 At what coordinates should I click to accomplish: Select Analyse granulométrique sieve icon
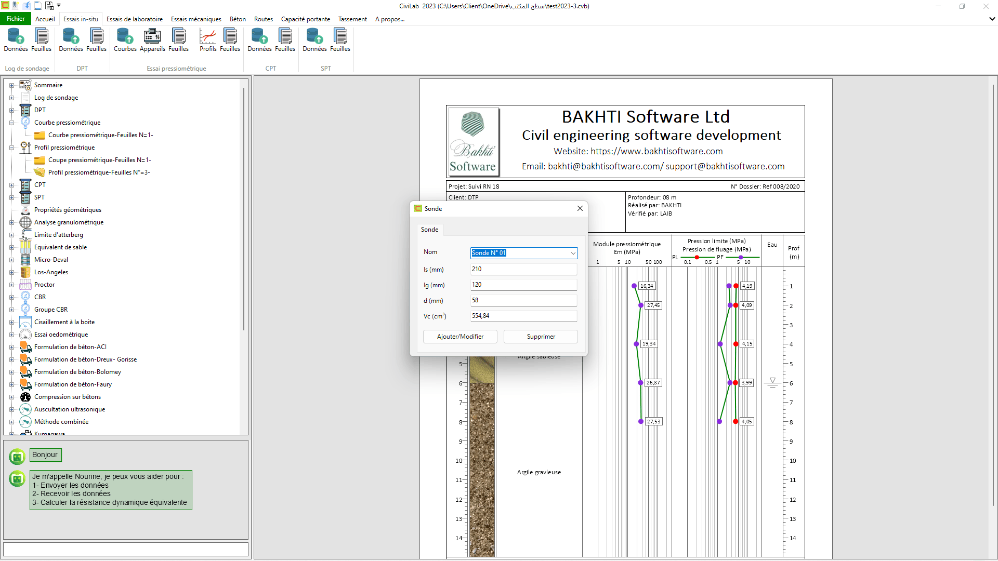pyautogui.click(x=25, y=222)
